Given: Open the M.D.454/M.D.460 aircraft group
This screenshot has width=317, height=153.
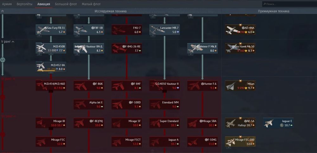Looking at the screenshot, I should click(51, 85).
